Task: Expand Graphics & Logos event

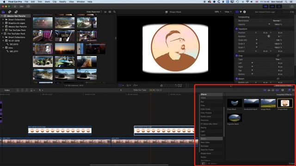Action: pos(3,23)
